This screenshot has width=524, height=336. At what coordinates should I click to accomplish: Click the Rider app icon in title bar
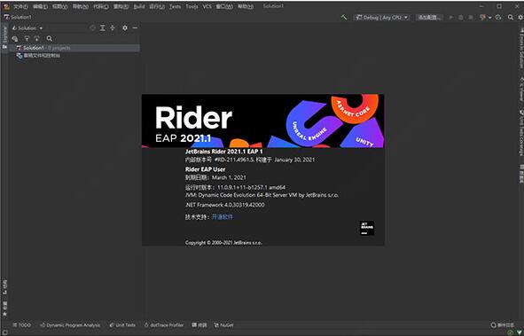tap(6, 6)
